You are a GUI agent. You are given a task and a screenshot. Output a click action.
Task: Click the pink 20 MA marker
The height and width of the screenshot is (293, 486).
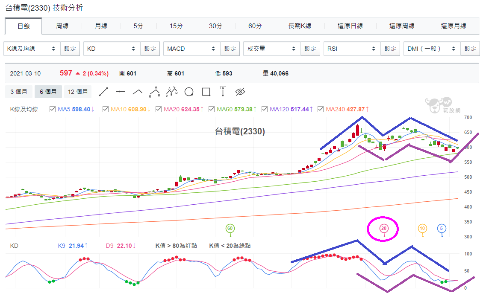point(384,229)
